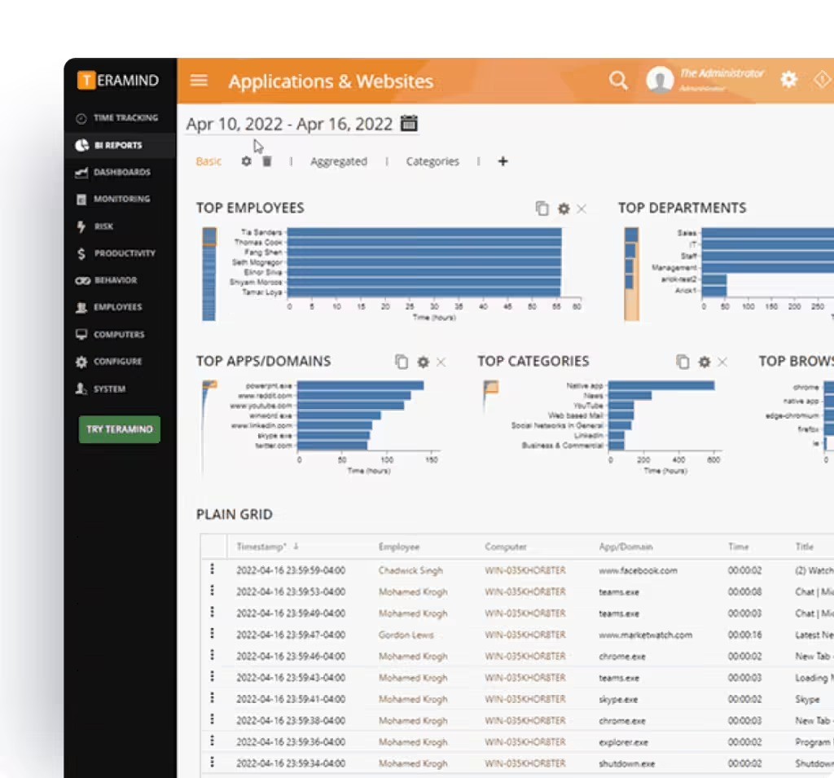Click the search magnifier icon
Viewport: 834px width, 778px height.
click(618, 80)
